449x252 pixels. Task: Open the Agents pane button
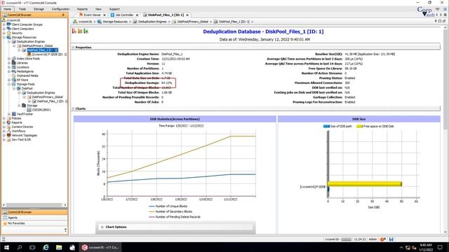point(34,218)
